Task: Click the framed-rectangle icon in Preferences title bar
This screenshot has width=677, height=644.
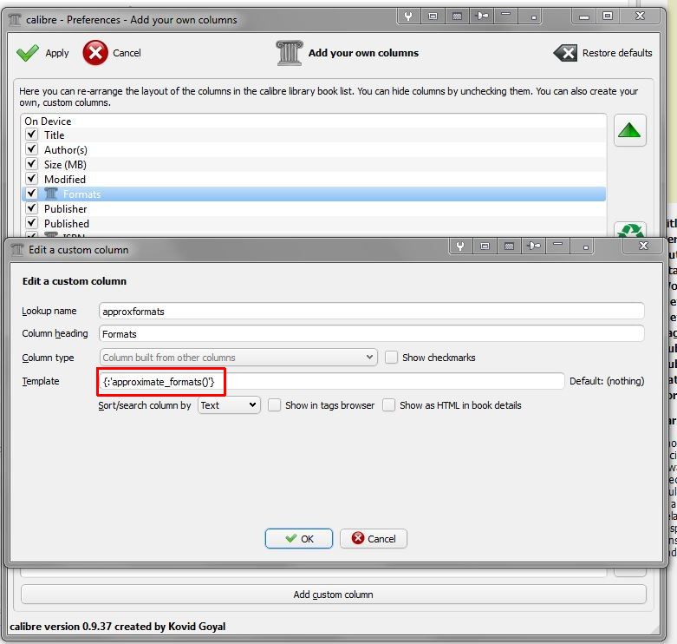Action: coord(433,16)
